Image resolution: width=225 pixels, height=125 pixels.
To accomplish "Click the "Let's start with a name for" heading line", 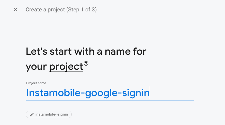I will [x=86, y=52].
